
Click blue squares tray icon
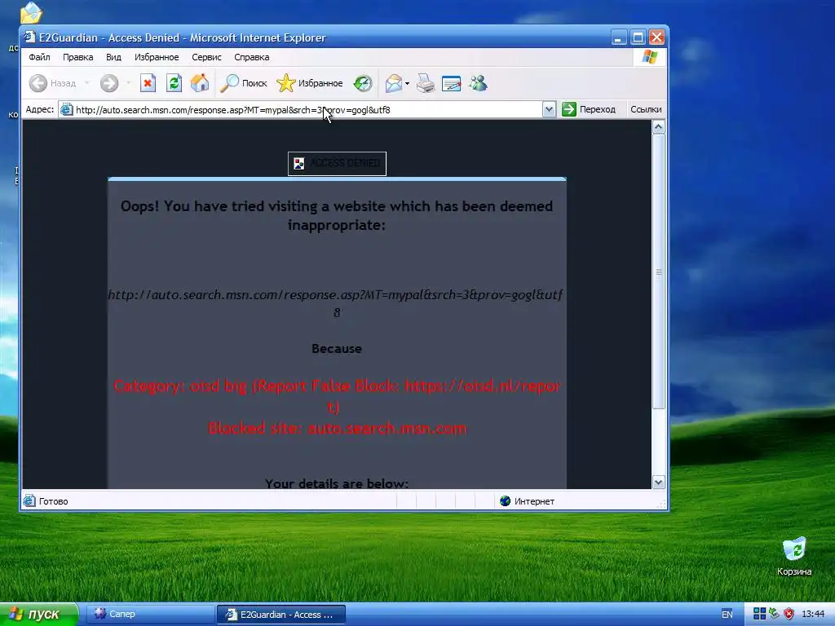pos(759,614)
